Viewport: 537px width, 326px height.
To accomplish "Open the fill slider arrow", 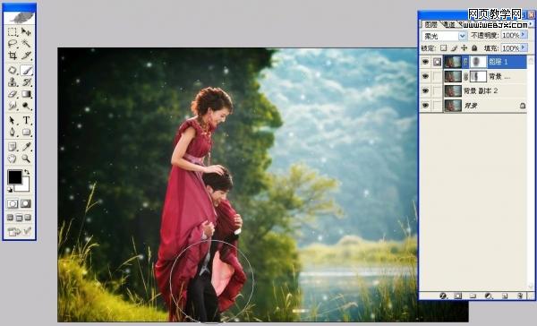I will click(x=523, y=47).
